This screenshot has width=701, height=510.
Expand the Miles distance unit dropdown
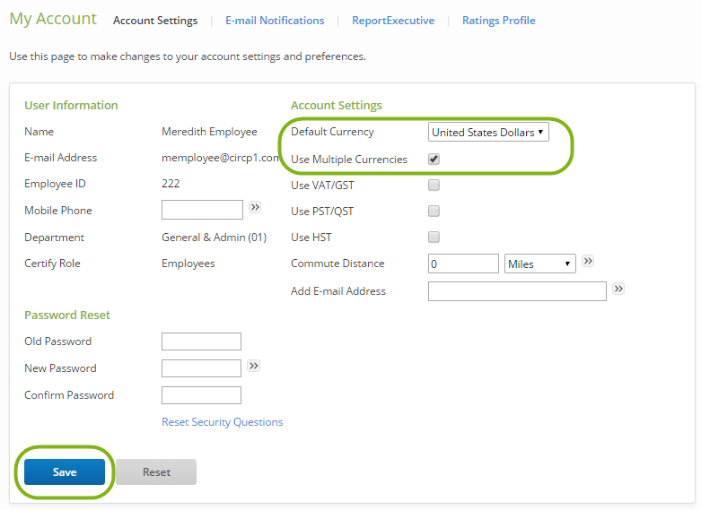click(540, 264)
